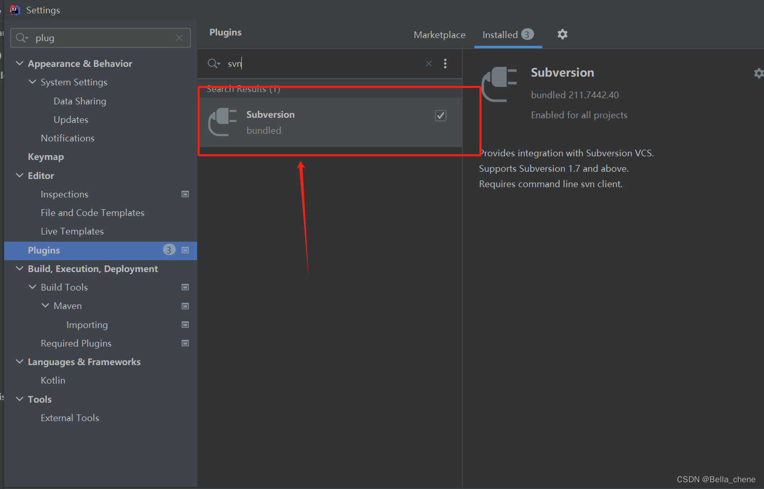
Task: Open Kotlin settings
Action: (x=53, y=381)
